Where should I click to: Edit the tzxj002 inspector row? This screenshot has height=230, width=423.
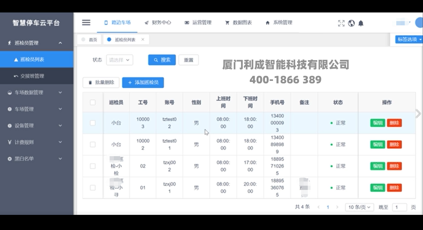tap(378, 166)
